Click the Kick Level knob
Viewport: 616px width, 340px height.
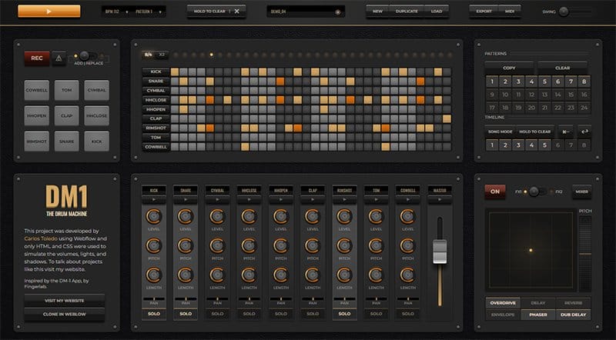click(153, 216)
